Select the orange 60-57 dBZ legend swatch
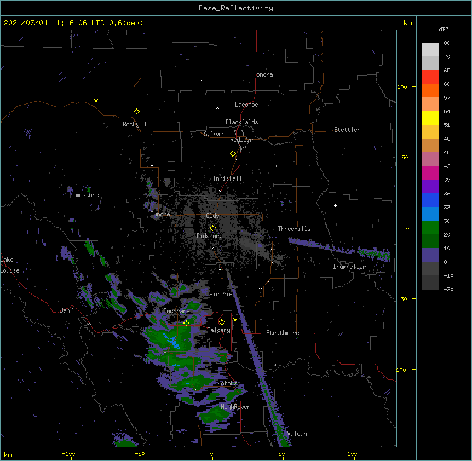Viewport: 472px width, 461px height. coord(430,91)
